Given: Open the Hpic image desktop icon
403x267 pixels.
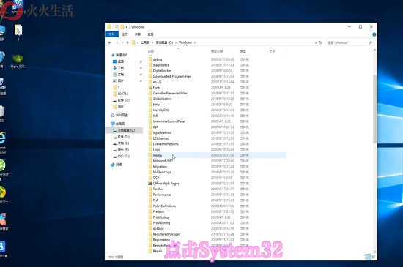Looking at the screenshot, I should click(18, 61).
